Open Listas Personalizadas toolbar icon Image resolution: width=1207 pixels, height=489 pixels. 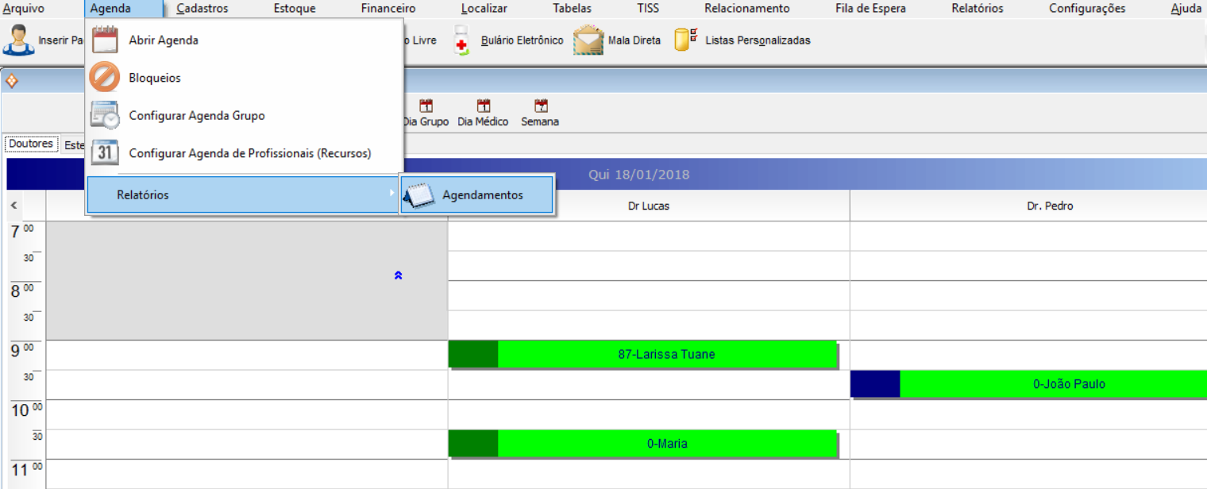click(685, 40)
